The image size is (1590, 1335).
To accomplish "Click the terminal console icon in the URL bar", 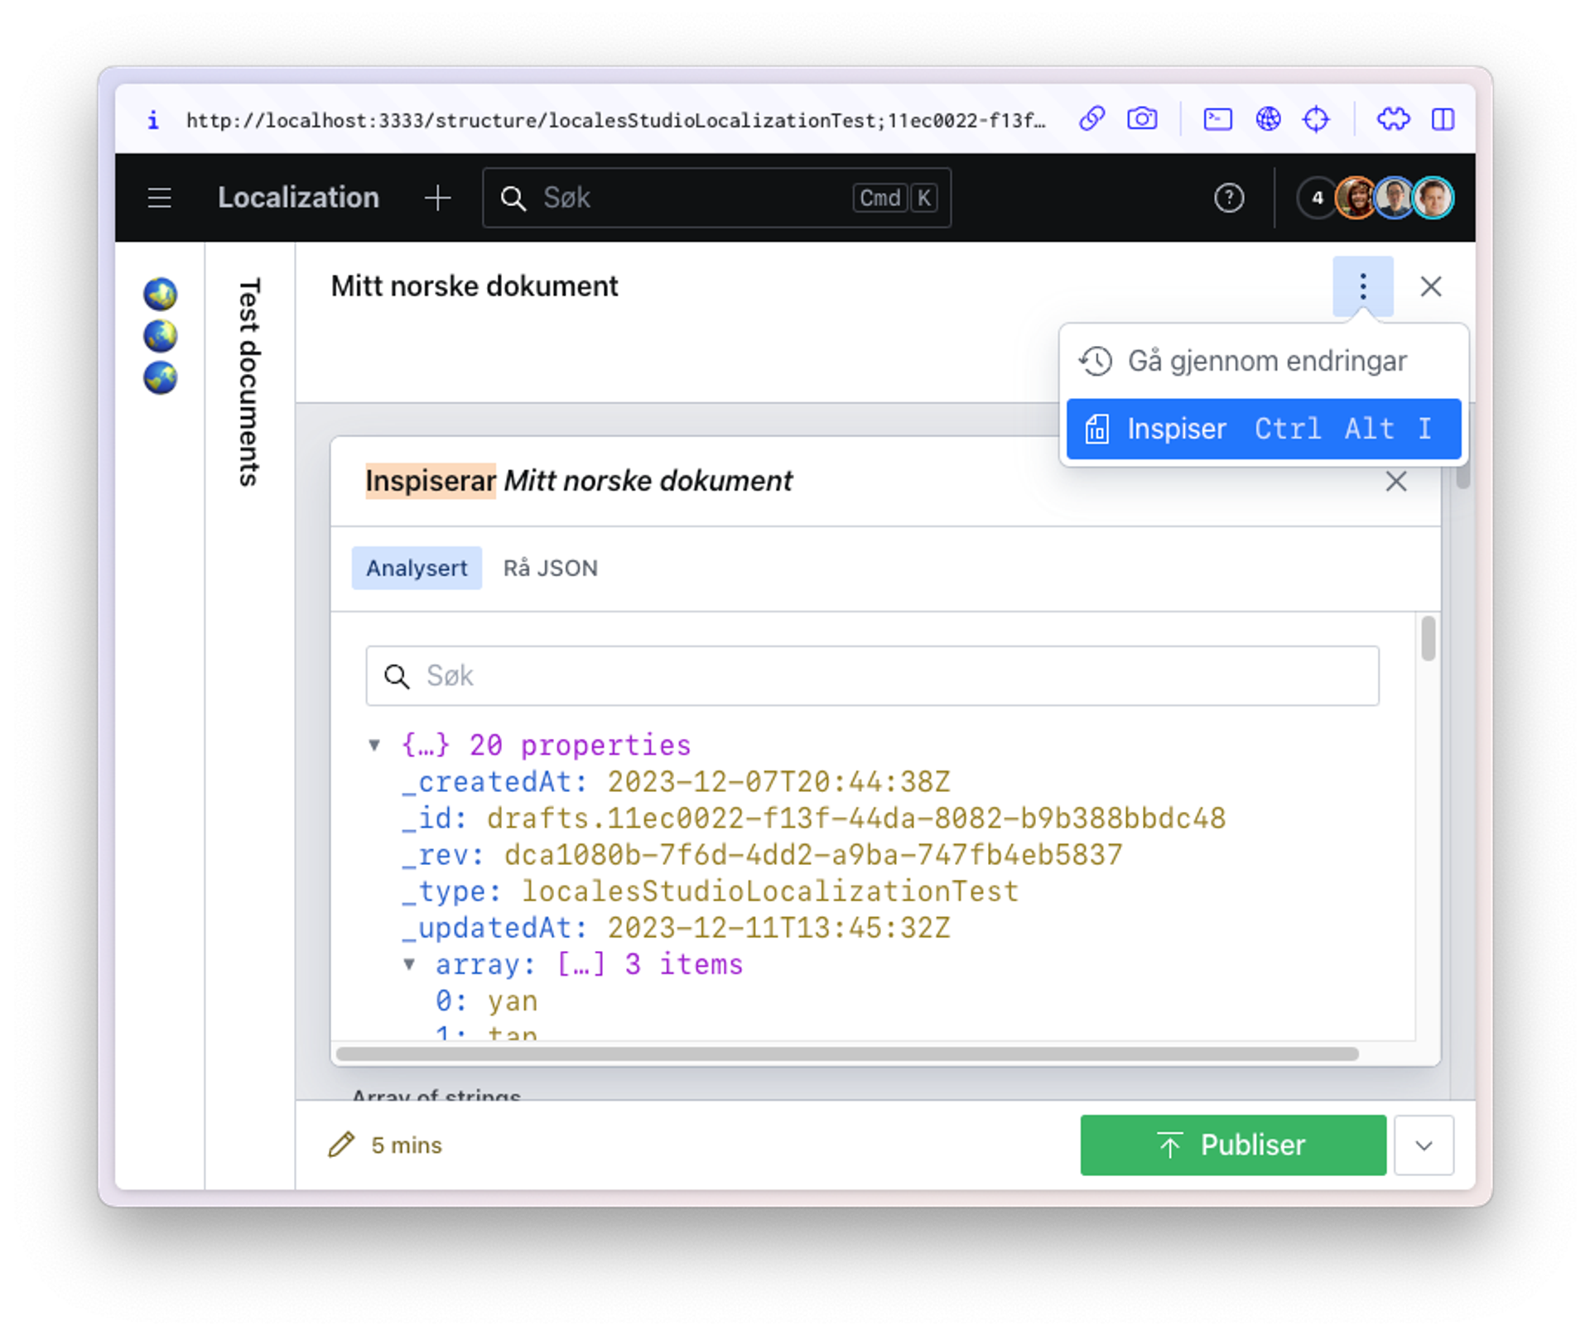I will pos(1217,119).
